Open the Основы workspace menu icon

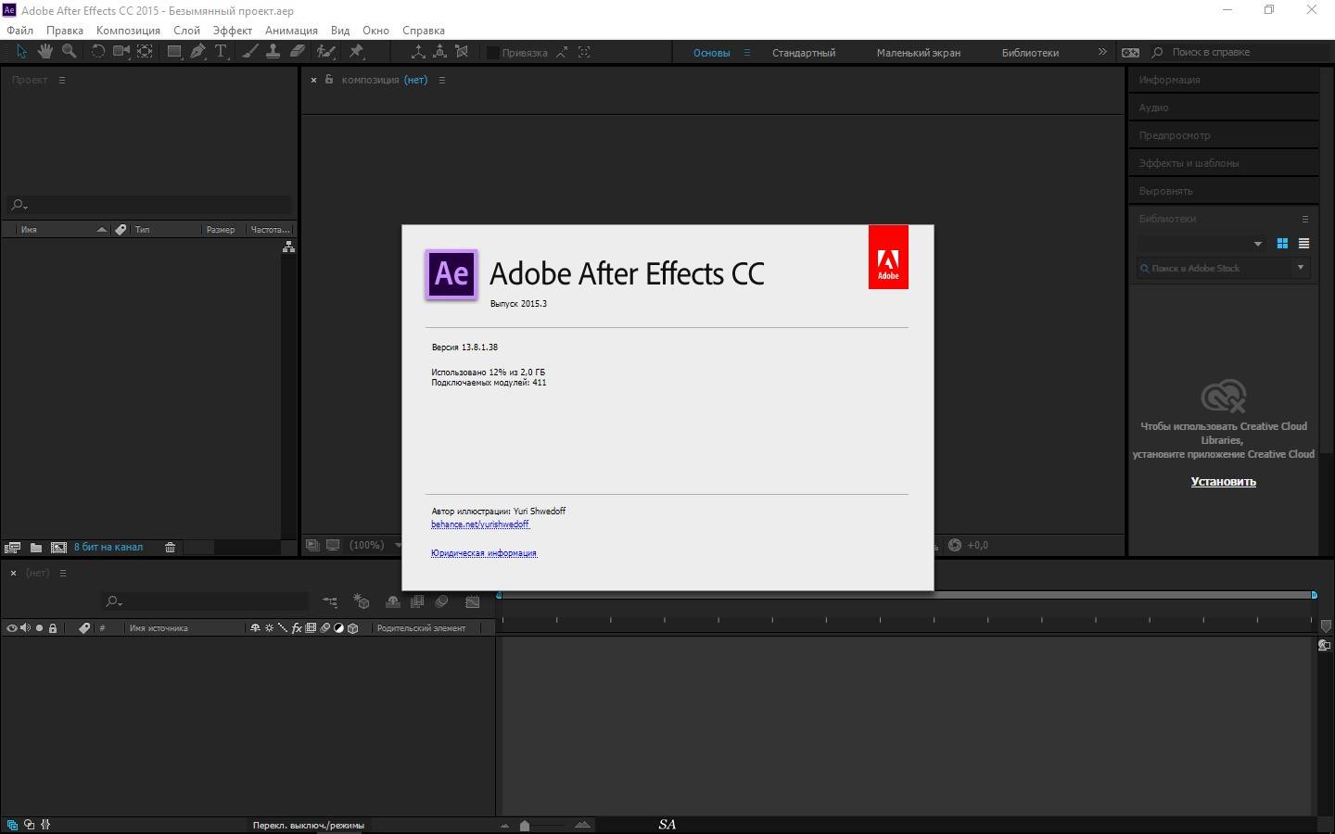747,53
